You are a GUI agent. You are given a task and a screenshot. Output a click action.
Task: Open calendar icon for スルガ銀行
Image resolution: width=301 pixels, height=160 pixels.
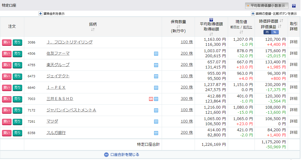click(156, 133)
